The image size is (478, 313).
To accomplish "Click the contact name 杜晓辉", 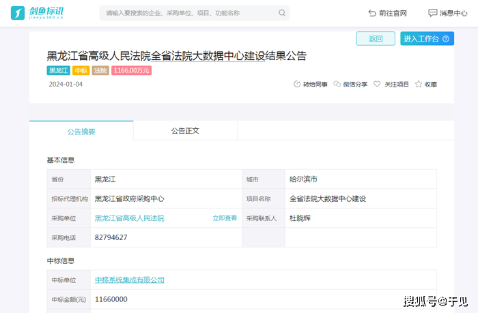I will (300, 218).
